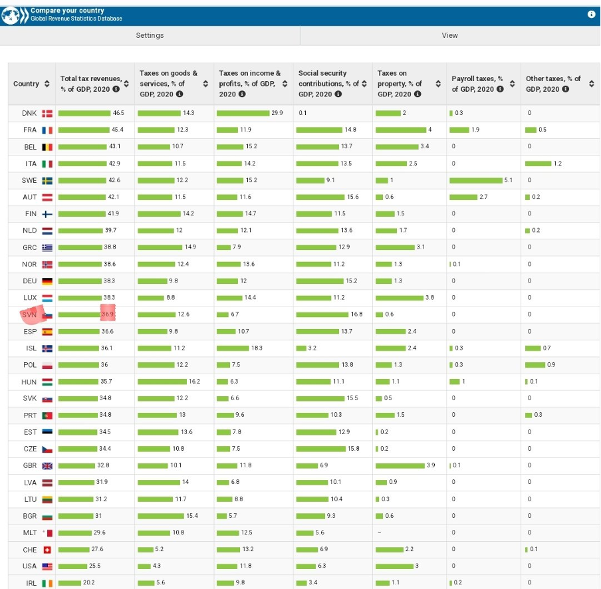Click the Czech Republic flag icon
This screenshot has height=589, width=601.
click(47, 449)
